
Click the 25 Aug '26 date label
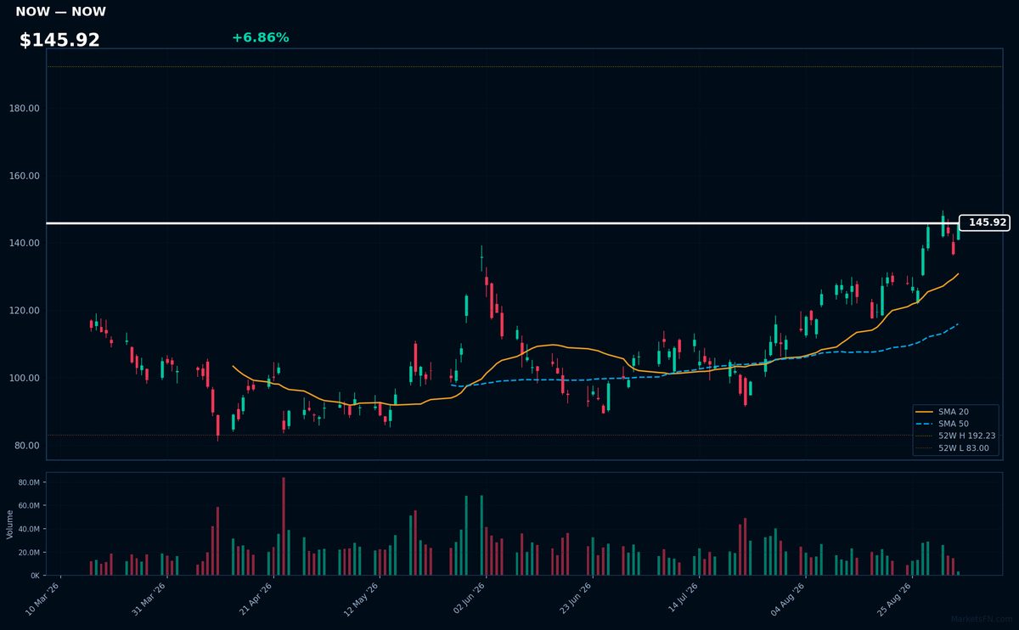coord(892,599)
